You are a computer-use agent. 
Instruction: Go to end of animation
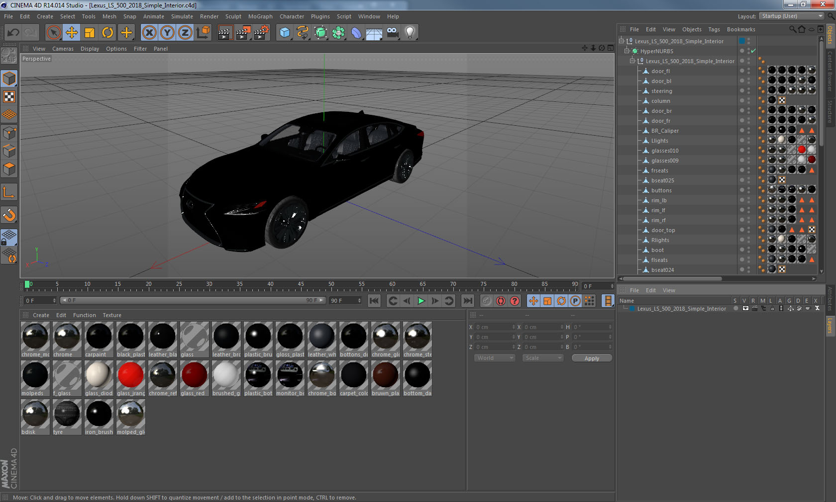pyautogui.click(x=468, y=301)
